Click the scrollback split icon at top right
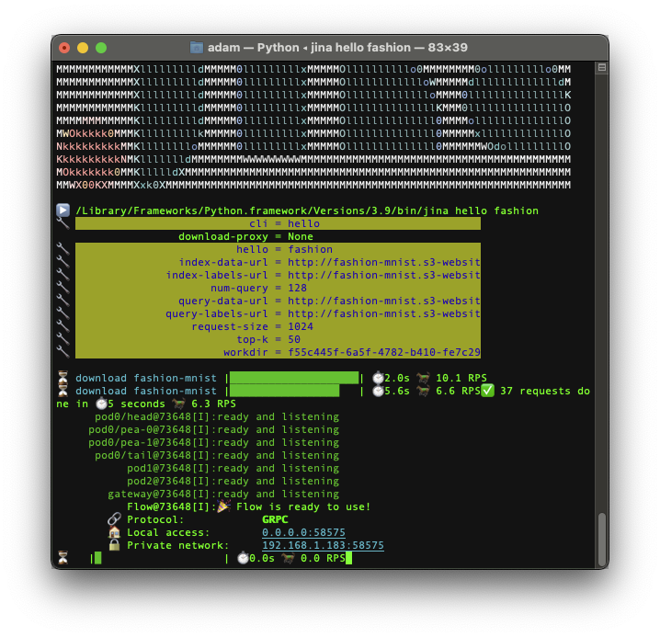This screenshot has height=637, width=660. (602, 67)
